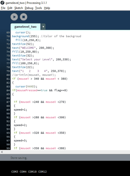Click COM3 in the console output

tap(15, 172)
